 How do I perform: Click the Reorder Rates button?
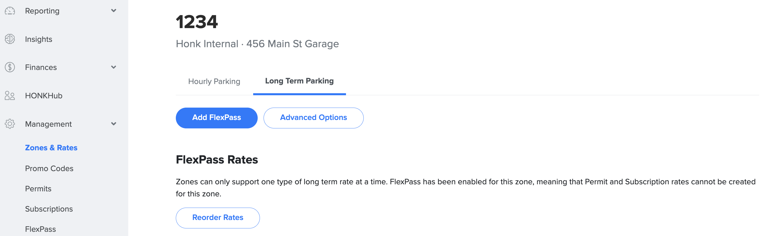(218, 218)
